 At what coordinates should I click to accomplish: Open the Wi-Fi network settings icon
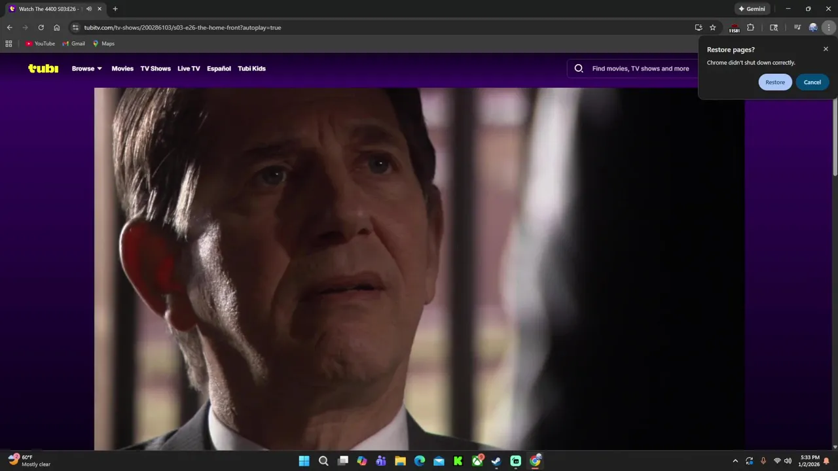click(777, 461)
